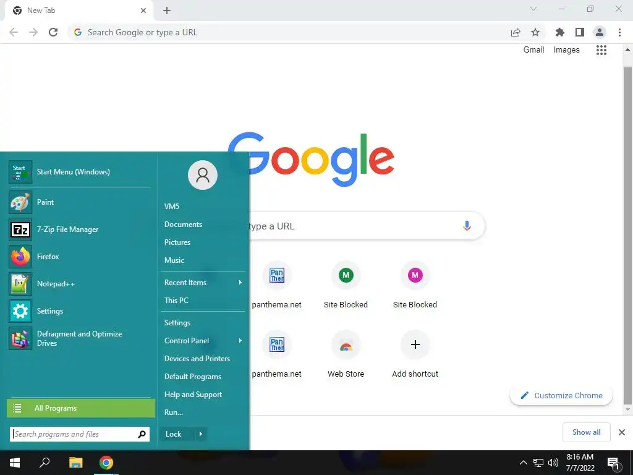Click Add shortcut tile

(415, 354)
